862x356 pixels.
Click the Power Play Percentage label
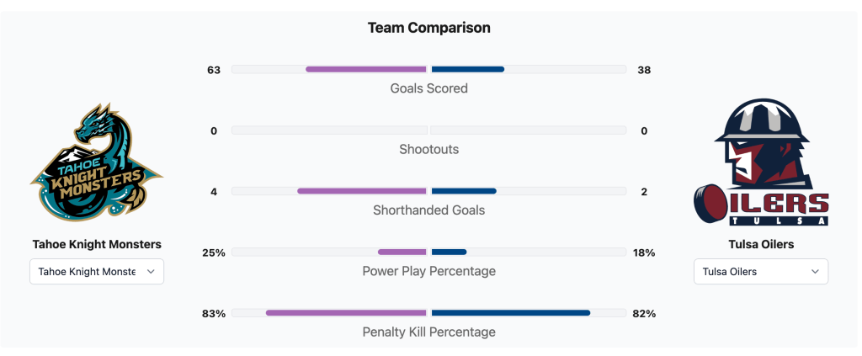click(x=429, y=271)
